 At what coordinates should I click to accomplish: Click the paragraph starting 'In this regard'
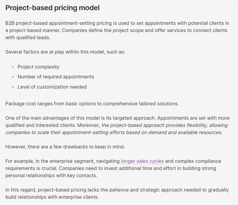pyautogui.click(x=117, y=190)
